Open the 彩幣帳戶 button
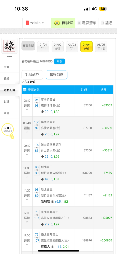The height and width of the screenshot is (254, 117). (x=32, y=75)
